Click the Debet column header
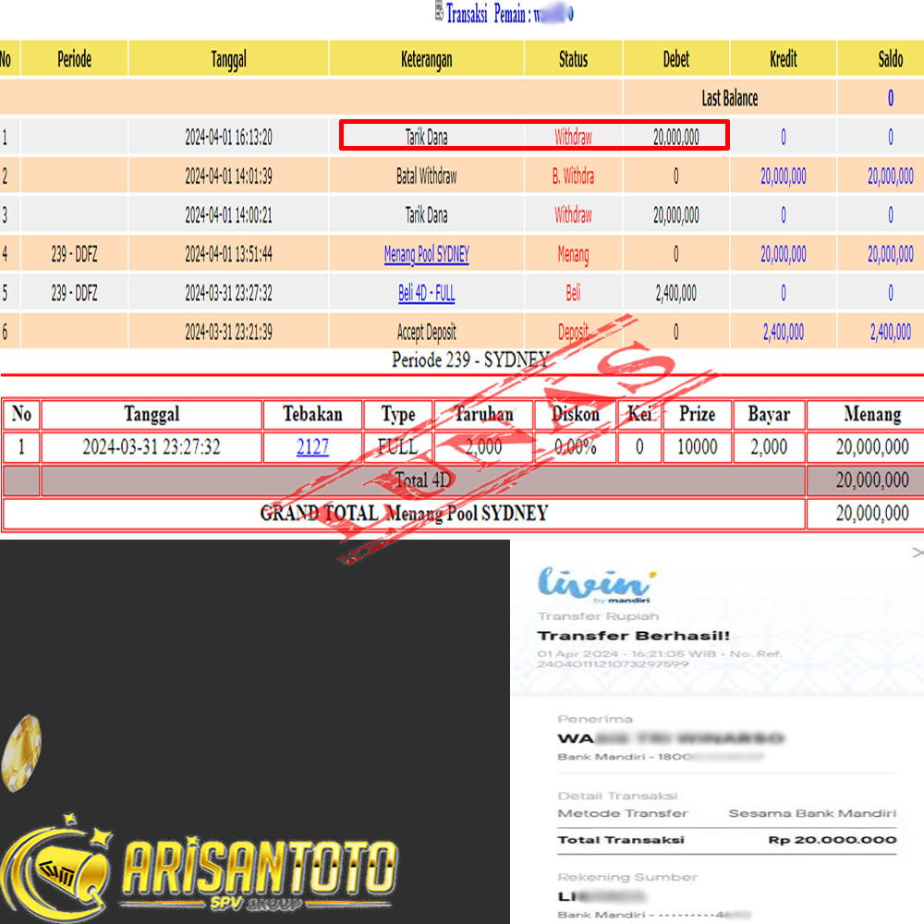This screenshot has width=924, height=924. (676, 59)
